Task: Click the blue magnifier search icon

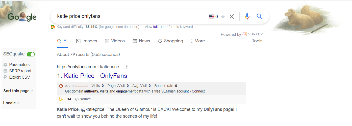Action: pyautogui.click(x=259, y=17)
